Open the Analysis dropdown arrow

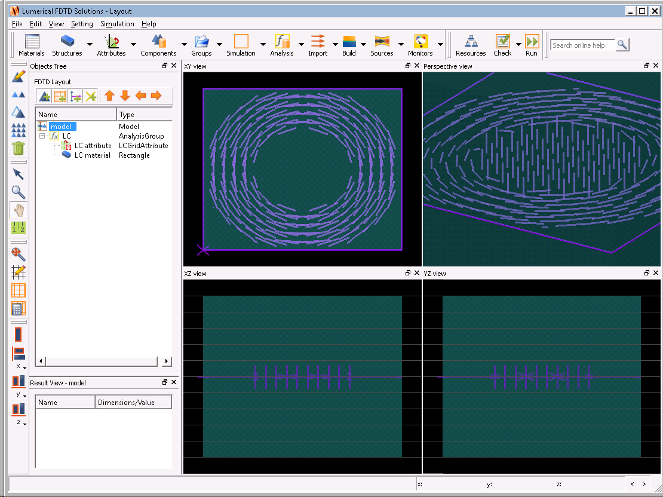click(x=301, y=44)
